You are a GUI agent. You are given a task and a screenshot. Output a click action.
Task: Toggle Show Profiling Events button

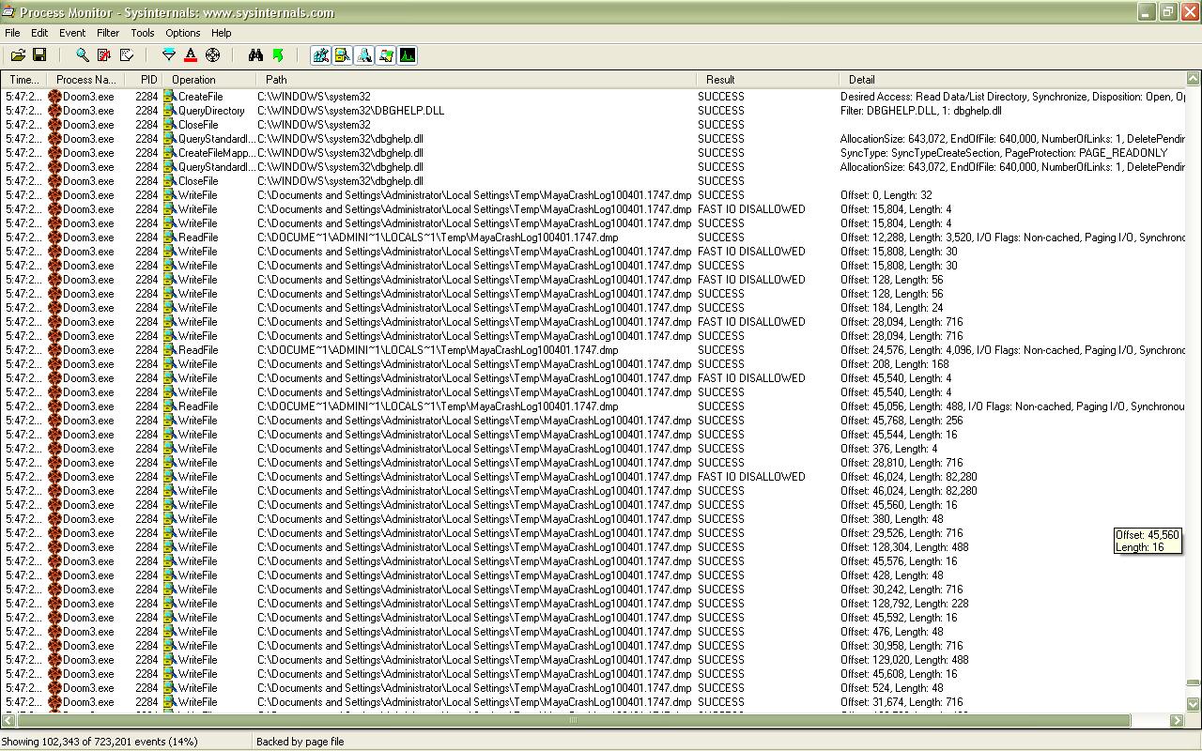[x=407, y=55]
